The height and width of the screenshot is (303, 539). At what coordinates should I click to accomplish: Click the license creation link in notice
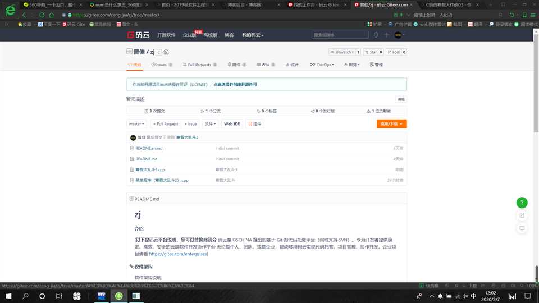235,85
